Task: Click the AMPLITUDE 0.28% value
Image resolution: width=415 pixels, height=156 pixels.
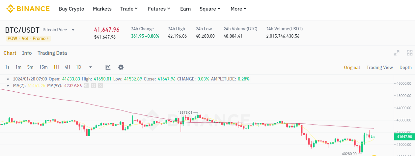Action: tap(244, 79)
